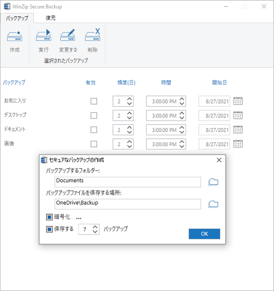Screen dimensions: 274x291
Task: Run the selected backup with 実行
Action: tap(44, 35)
